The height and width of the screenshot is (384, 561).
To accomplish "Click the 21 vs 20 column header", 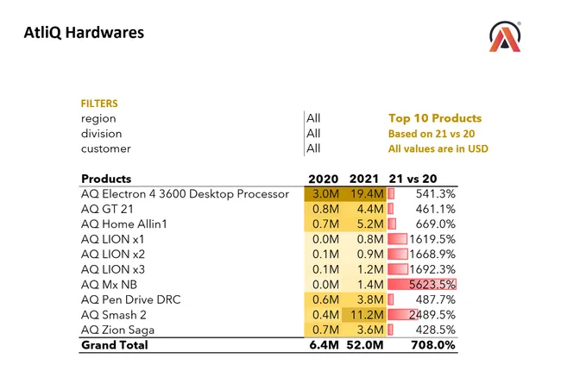I will coord(413,179).
